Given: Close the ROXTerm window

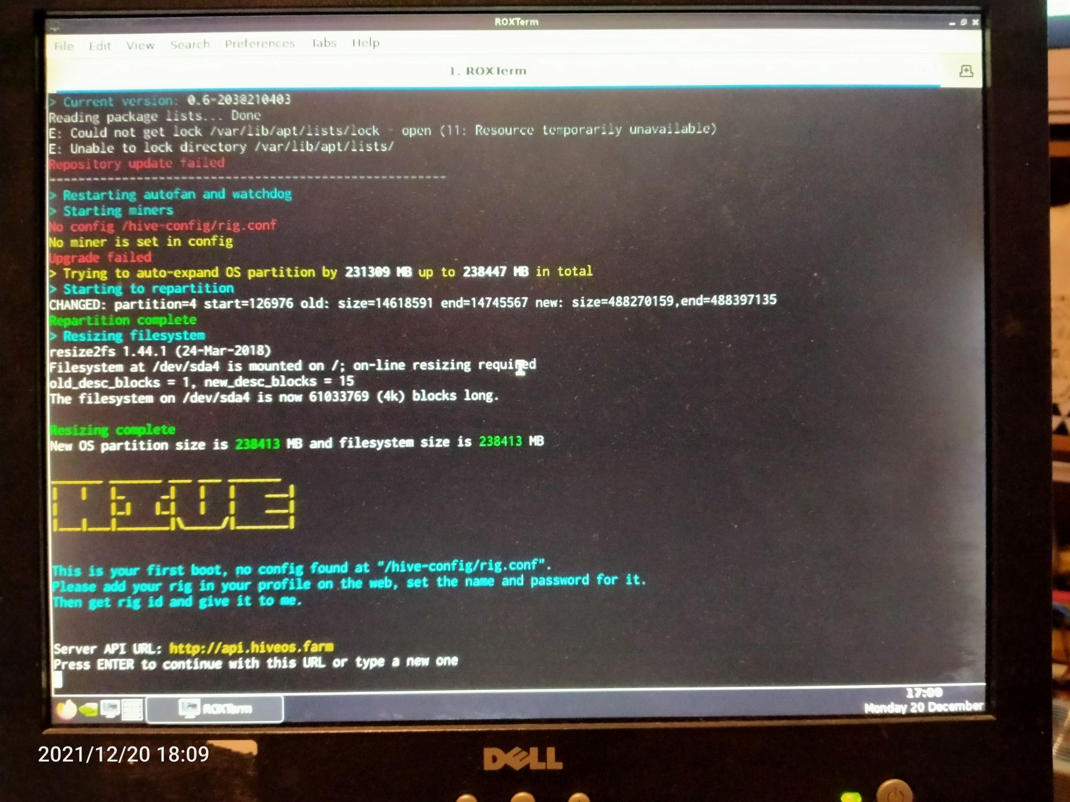Looking at the screenshot, I should [x=975, y=22].
